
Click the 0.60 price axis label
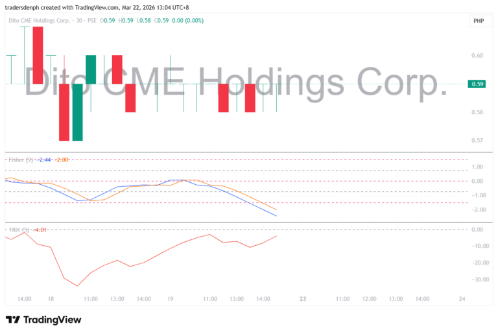pos(478,56)
